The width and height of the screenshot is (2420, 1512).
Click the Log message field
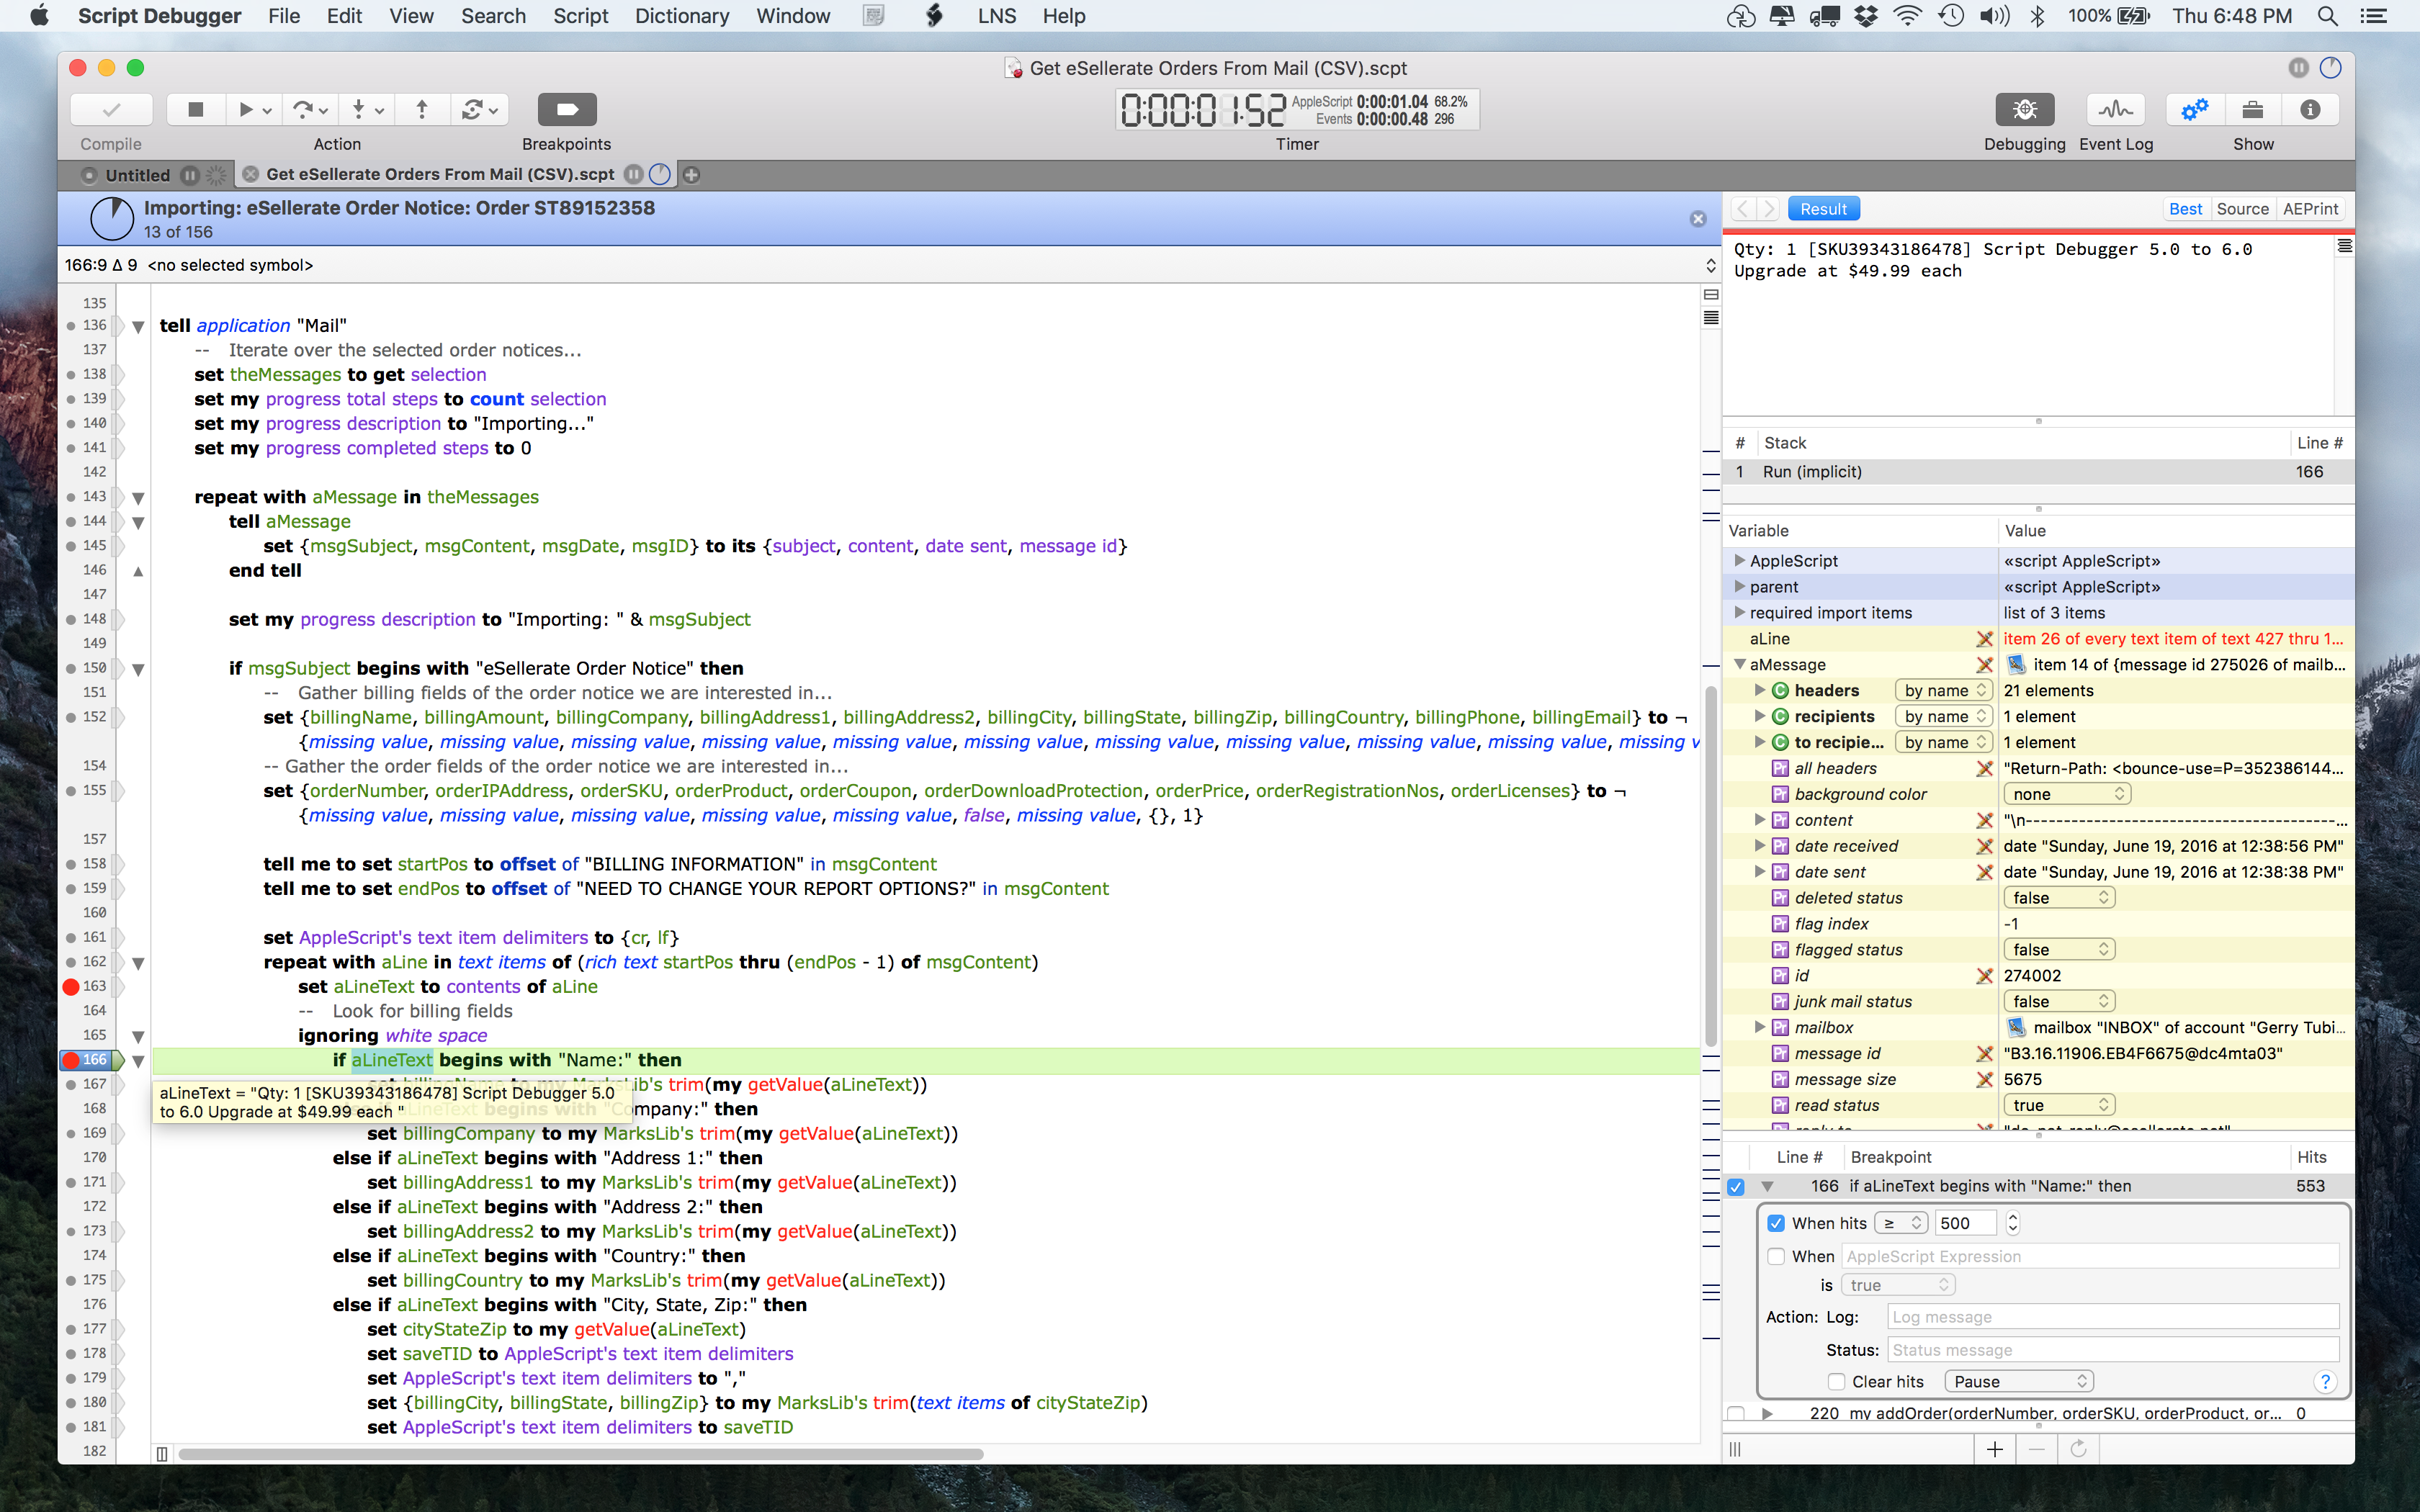[x=2112, y=1317]
